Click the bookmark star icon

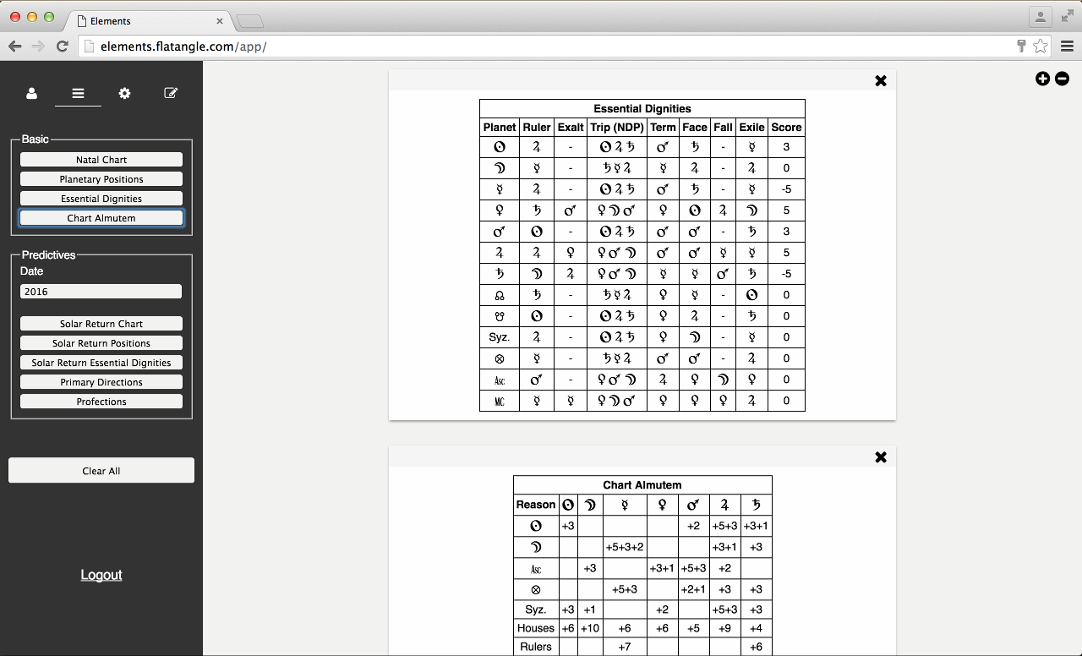(1041, 46)
